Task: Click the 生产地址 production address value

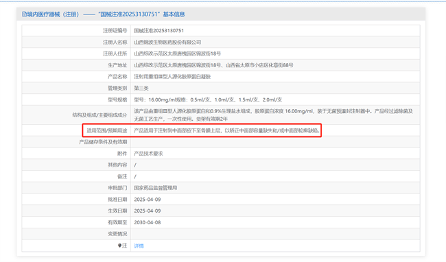Action: coord(213,65)
